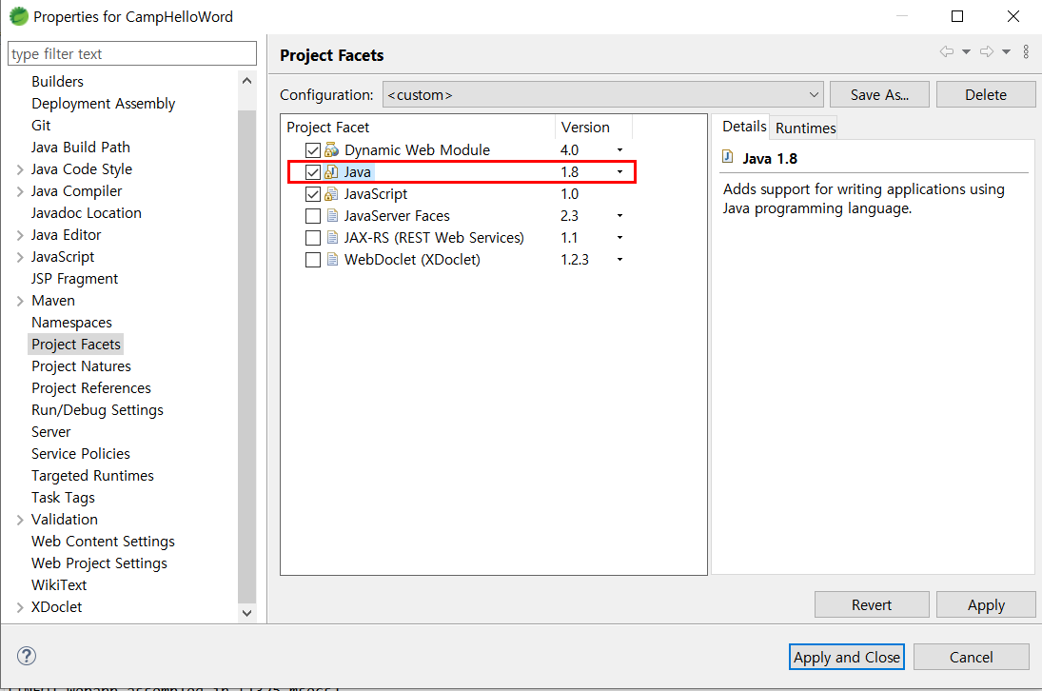Open WebDoclet version 1.2.3 dropdown

coord(619,260)
